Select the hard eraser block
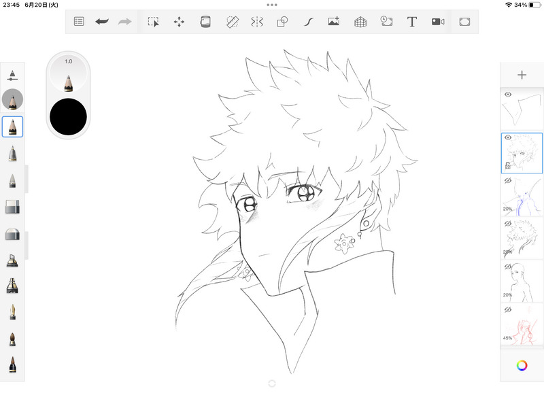544x408 pixels. click(x=12, y=207)
